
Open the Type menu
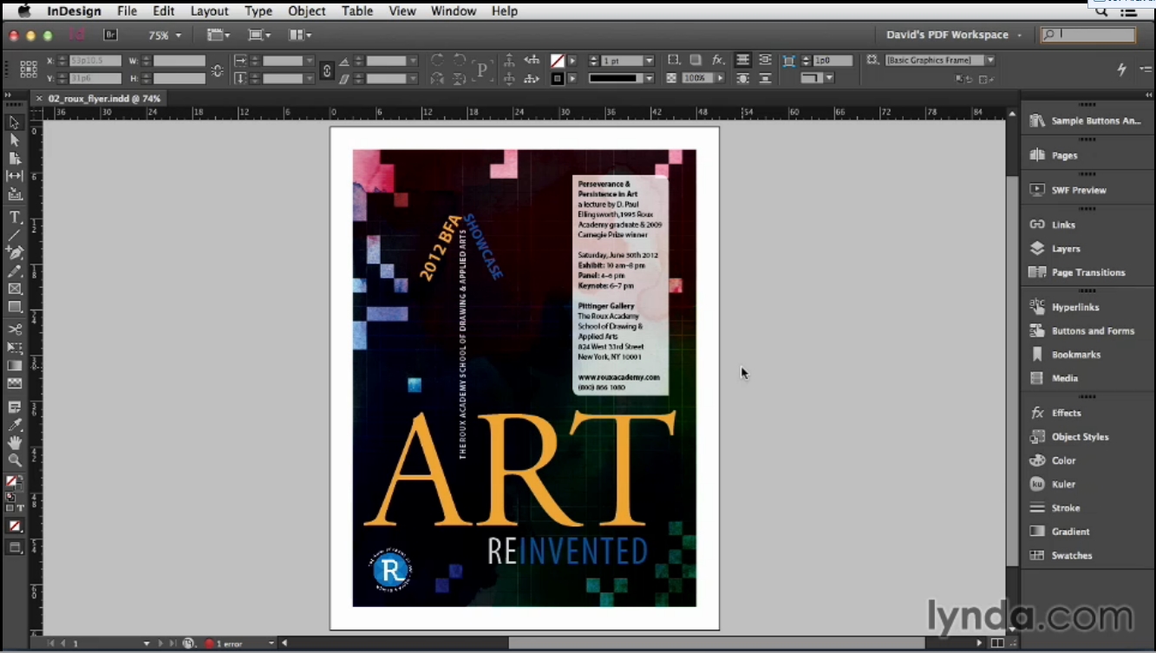pyautogui.click(x=258, y=11)
